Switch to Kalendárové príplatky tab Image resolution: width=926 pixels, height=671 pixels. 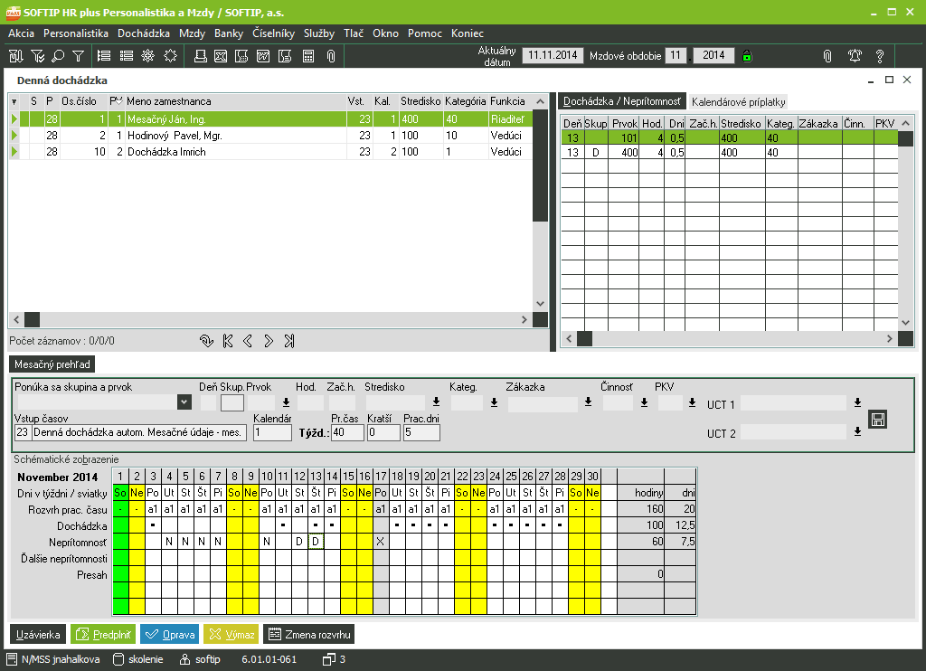click(738, 102)
